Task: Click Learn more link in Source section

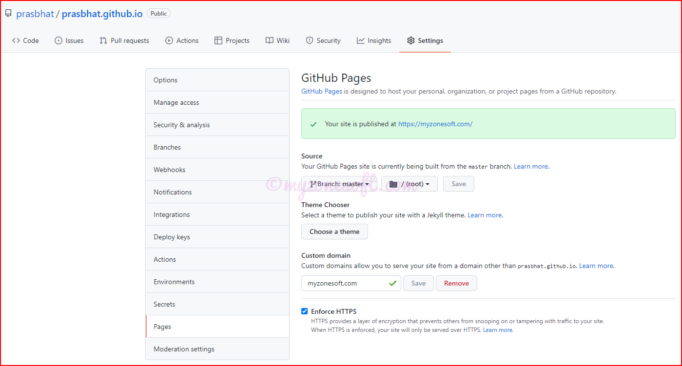Action: tap(531, 166)
